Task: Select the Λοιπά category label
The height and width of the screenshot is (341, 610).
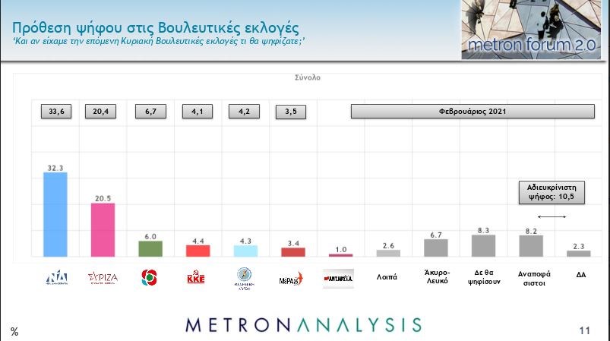Action: (x=387, y=278)
